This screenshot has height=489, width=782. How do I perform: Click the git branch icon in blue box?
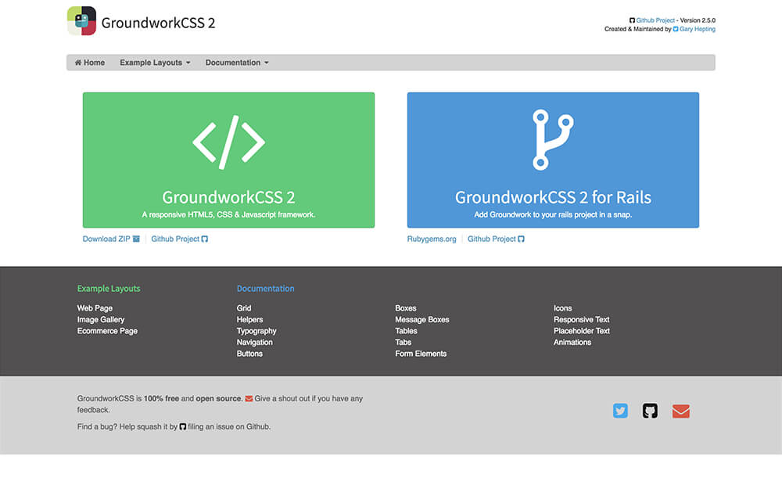point(553,140)
